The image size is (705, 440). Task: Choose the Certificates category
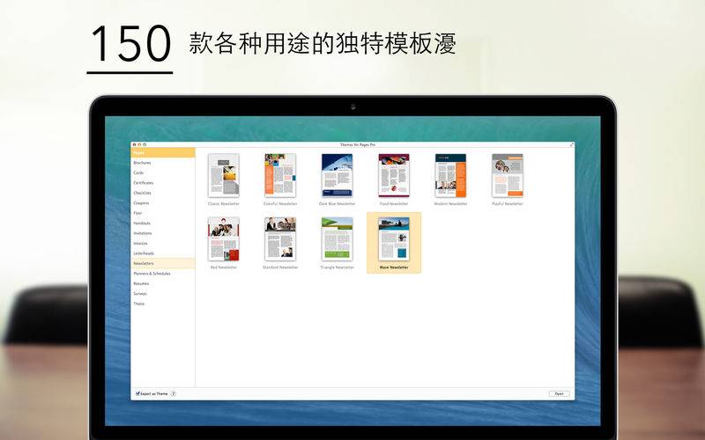click(x=163, y=183)
